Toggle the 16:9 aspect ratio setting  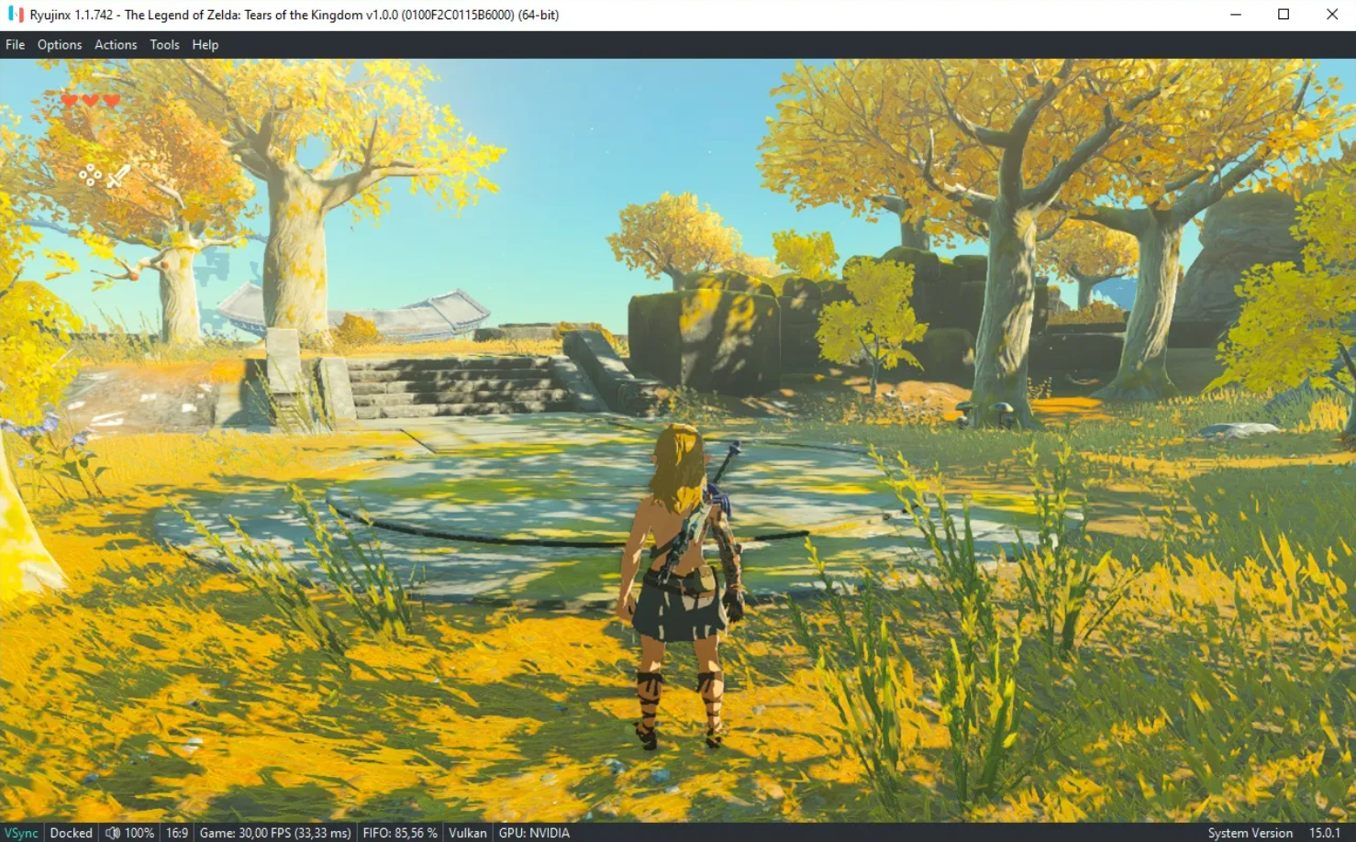point(176,832)
